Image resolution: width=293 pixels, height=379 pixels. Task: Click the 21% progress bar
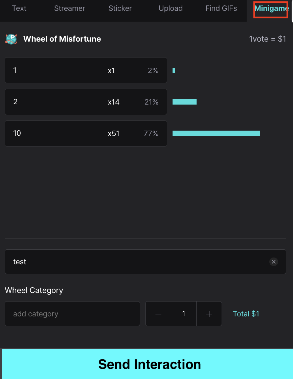(184, 102)
